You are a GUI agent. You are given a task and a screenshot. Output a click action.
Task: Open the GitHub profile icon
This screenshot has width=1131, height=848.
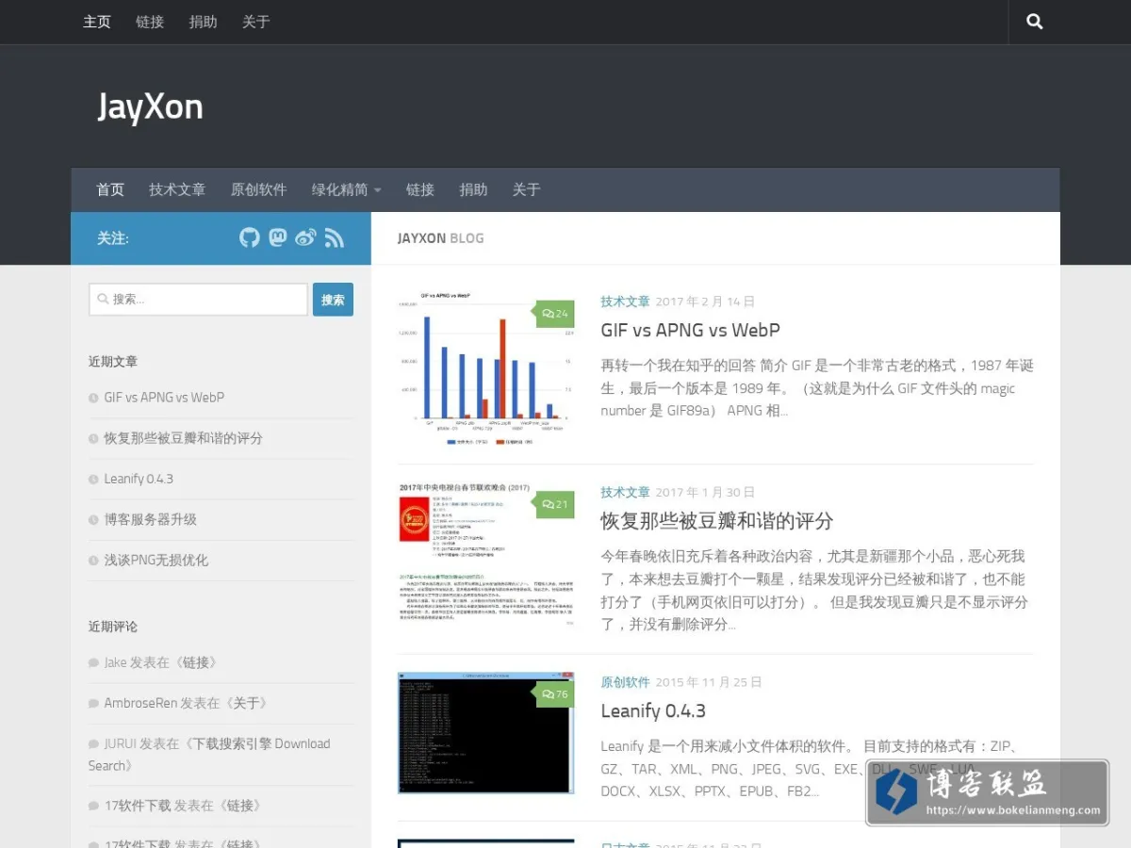tap(249, 237)
